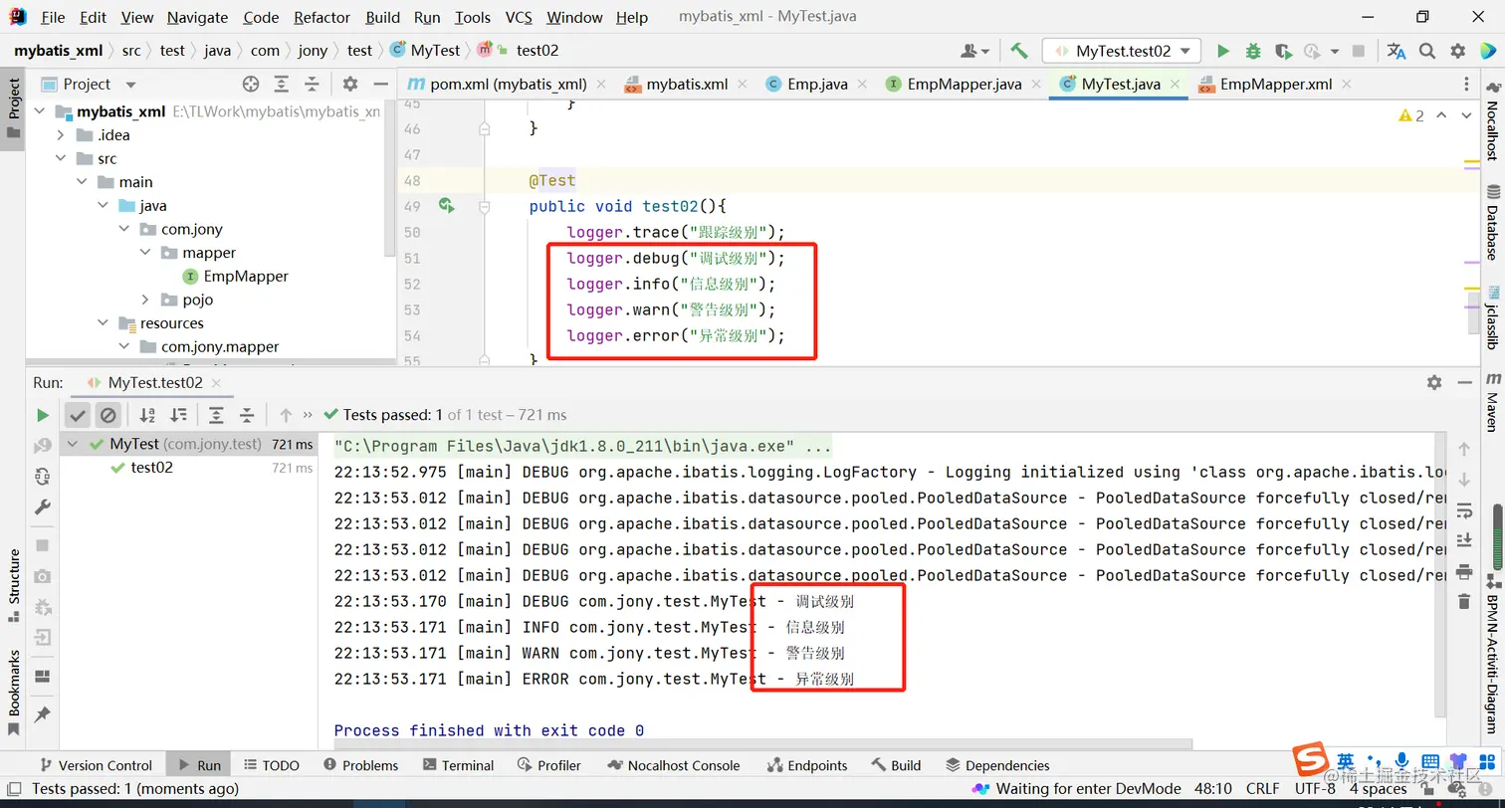Open Project panel options gear
Image resolution: width=1505 pixels, height=808 pixels.
[350, 85]
